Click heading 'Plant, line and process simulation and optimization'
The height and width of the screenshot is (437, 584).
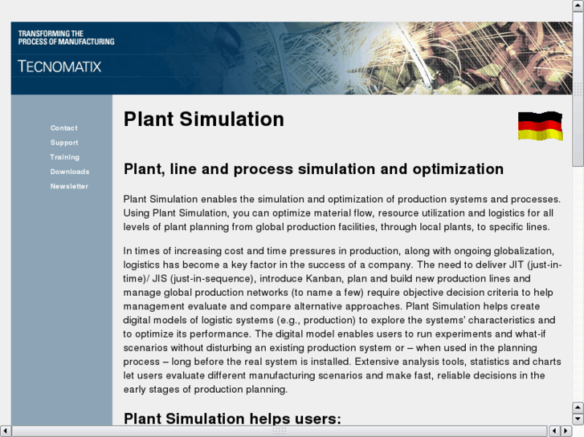pyautogui.click(x=313, y=169)
